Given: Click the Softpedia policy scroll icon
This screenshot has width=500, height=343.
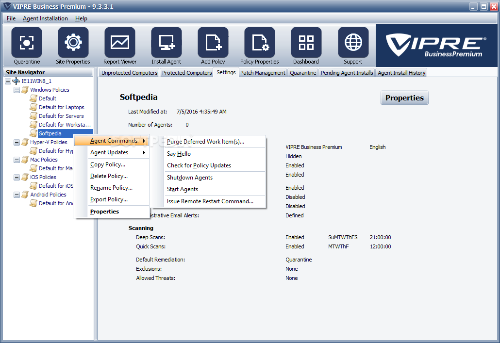Looking at the screenshot, I should point(33,133).
